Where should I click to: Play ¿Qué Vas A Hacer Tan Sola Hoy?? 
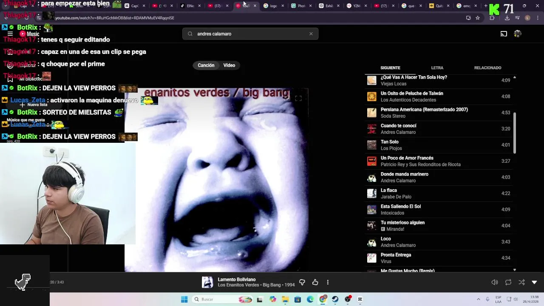click(x=438, y=80)
